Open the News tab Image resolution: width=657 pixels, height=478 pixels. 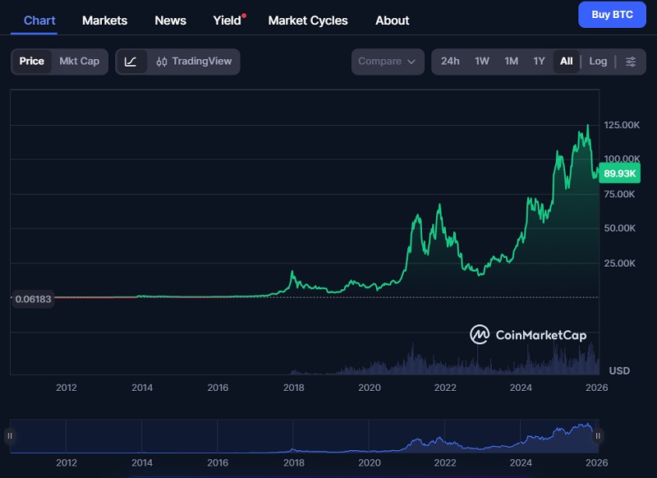coord(170,20)
